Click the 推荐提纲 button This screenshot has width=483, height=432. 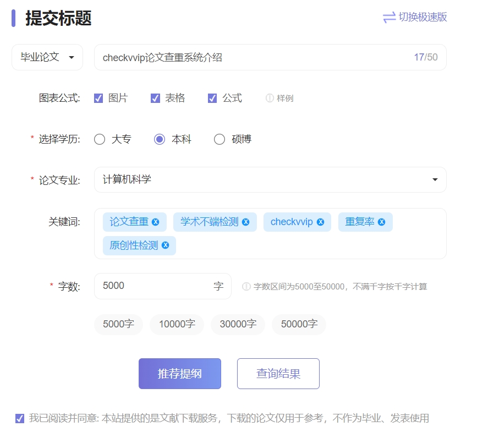click(179, 373)
